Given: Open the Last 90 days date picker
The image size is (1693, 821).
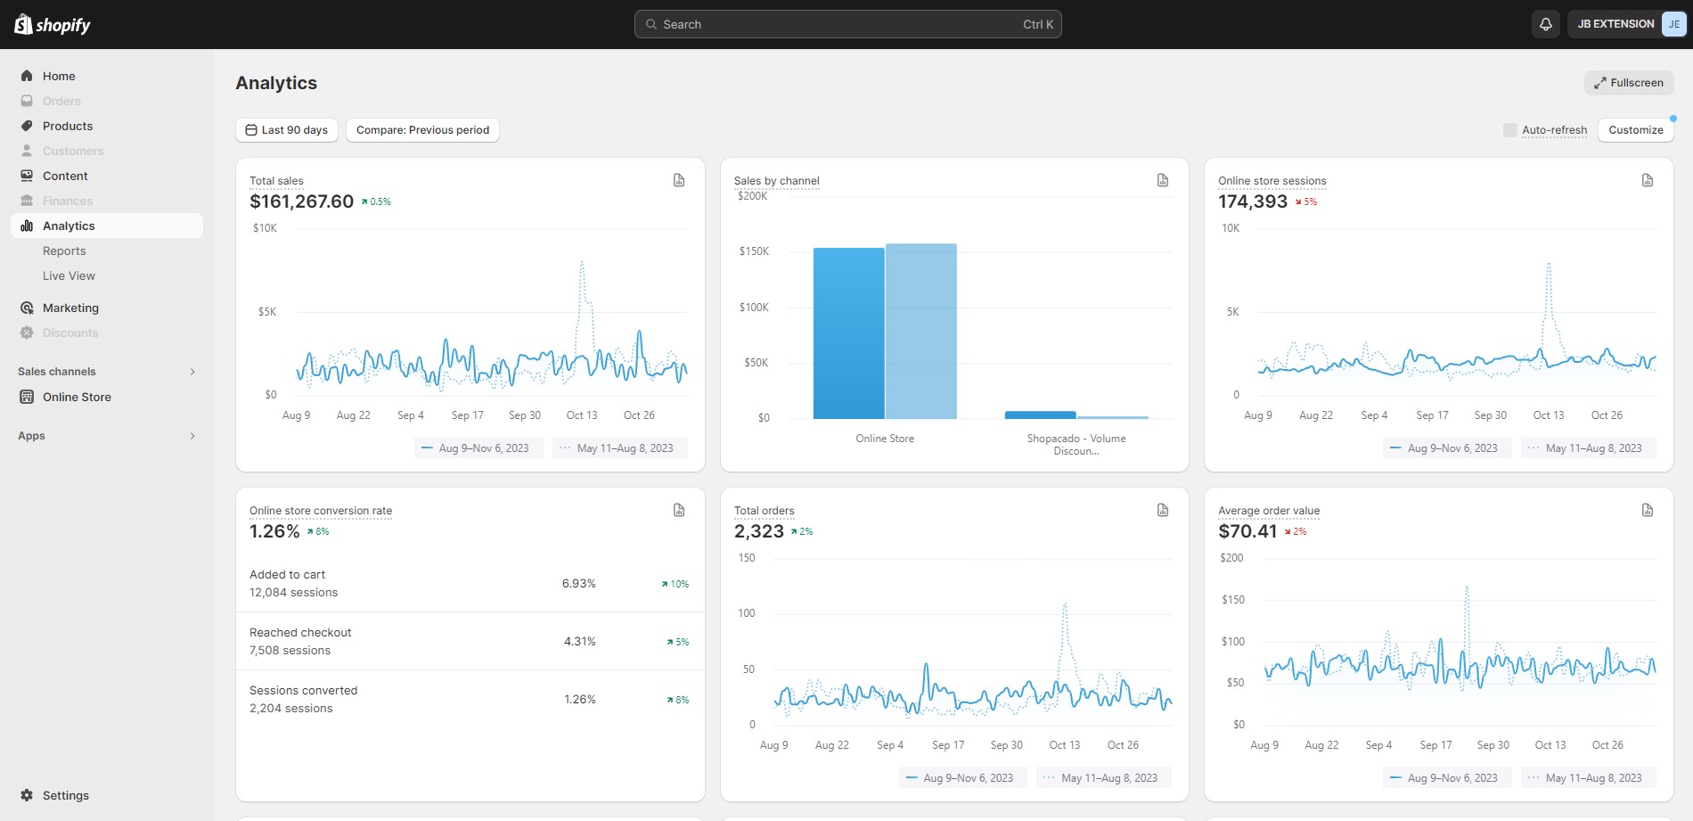Looking at the screenshot, I should tap(287, 130).
